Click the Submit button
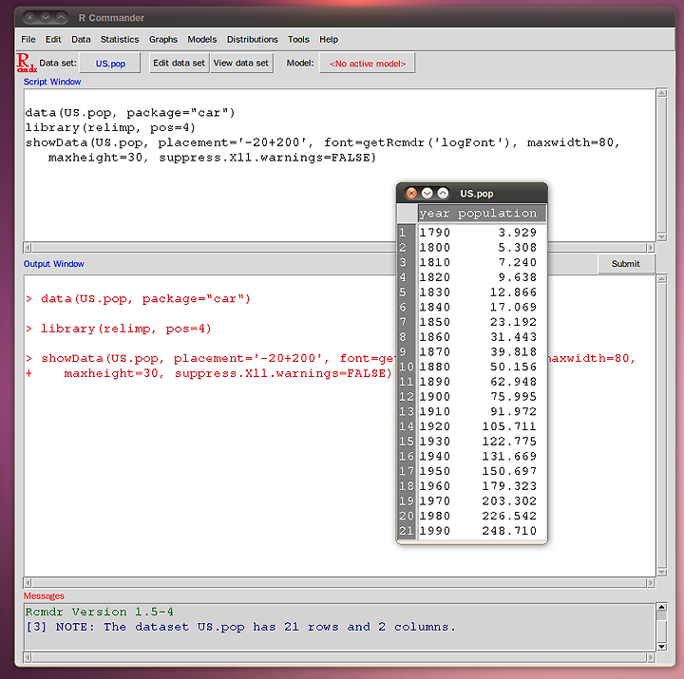 click(x=625, y=264)
